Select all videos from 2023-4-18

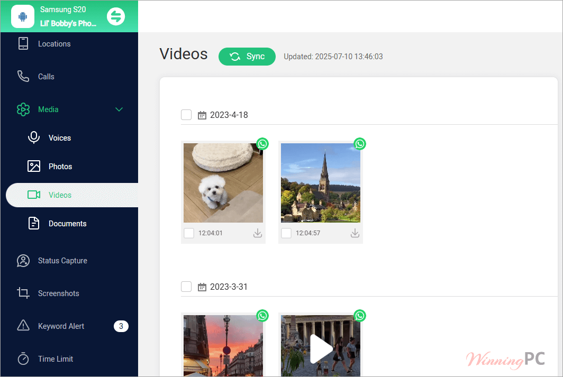(x=186, y=115)
